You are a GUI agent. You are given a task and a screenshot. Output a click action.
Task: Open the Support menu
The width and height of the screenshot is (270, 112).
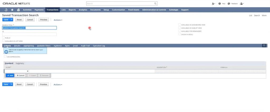[x=185, y=10]
